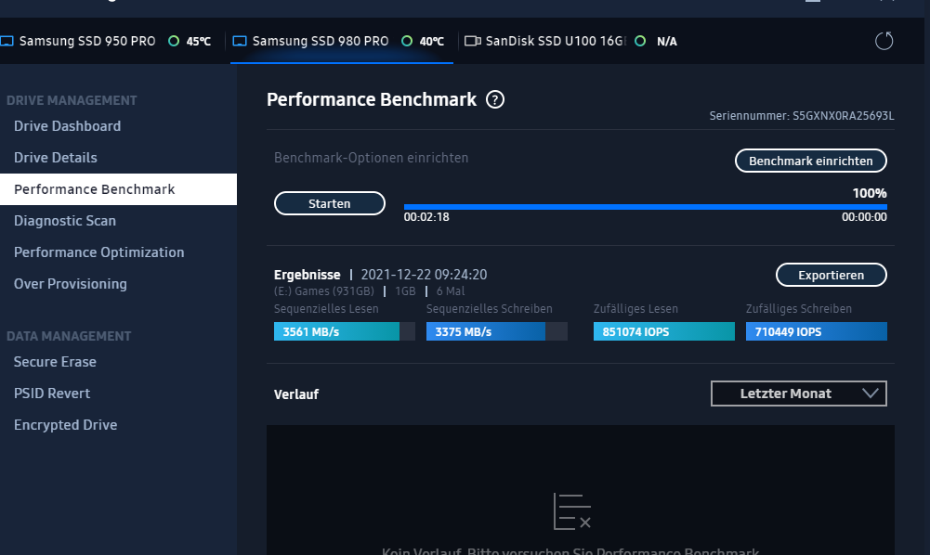Click the Starten button

point(329,203)
